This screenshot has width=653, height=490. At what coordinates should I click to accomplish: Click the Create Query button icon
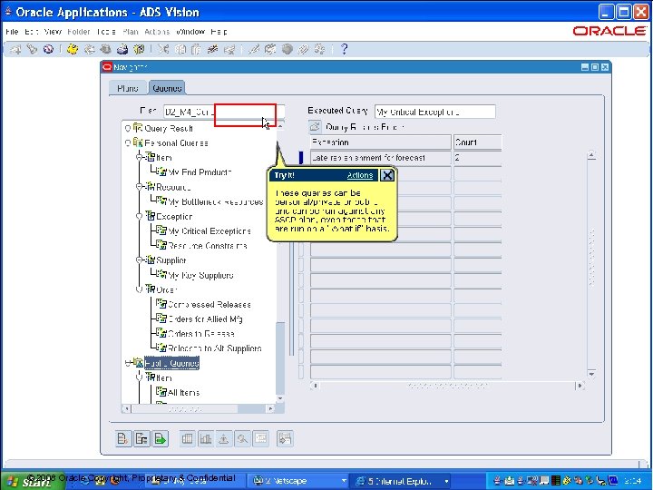[x=123, y=438]
